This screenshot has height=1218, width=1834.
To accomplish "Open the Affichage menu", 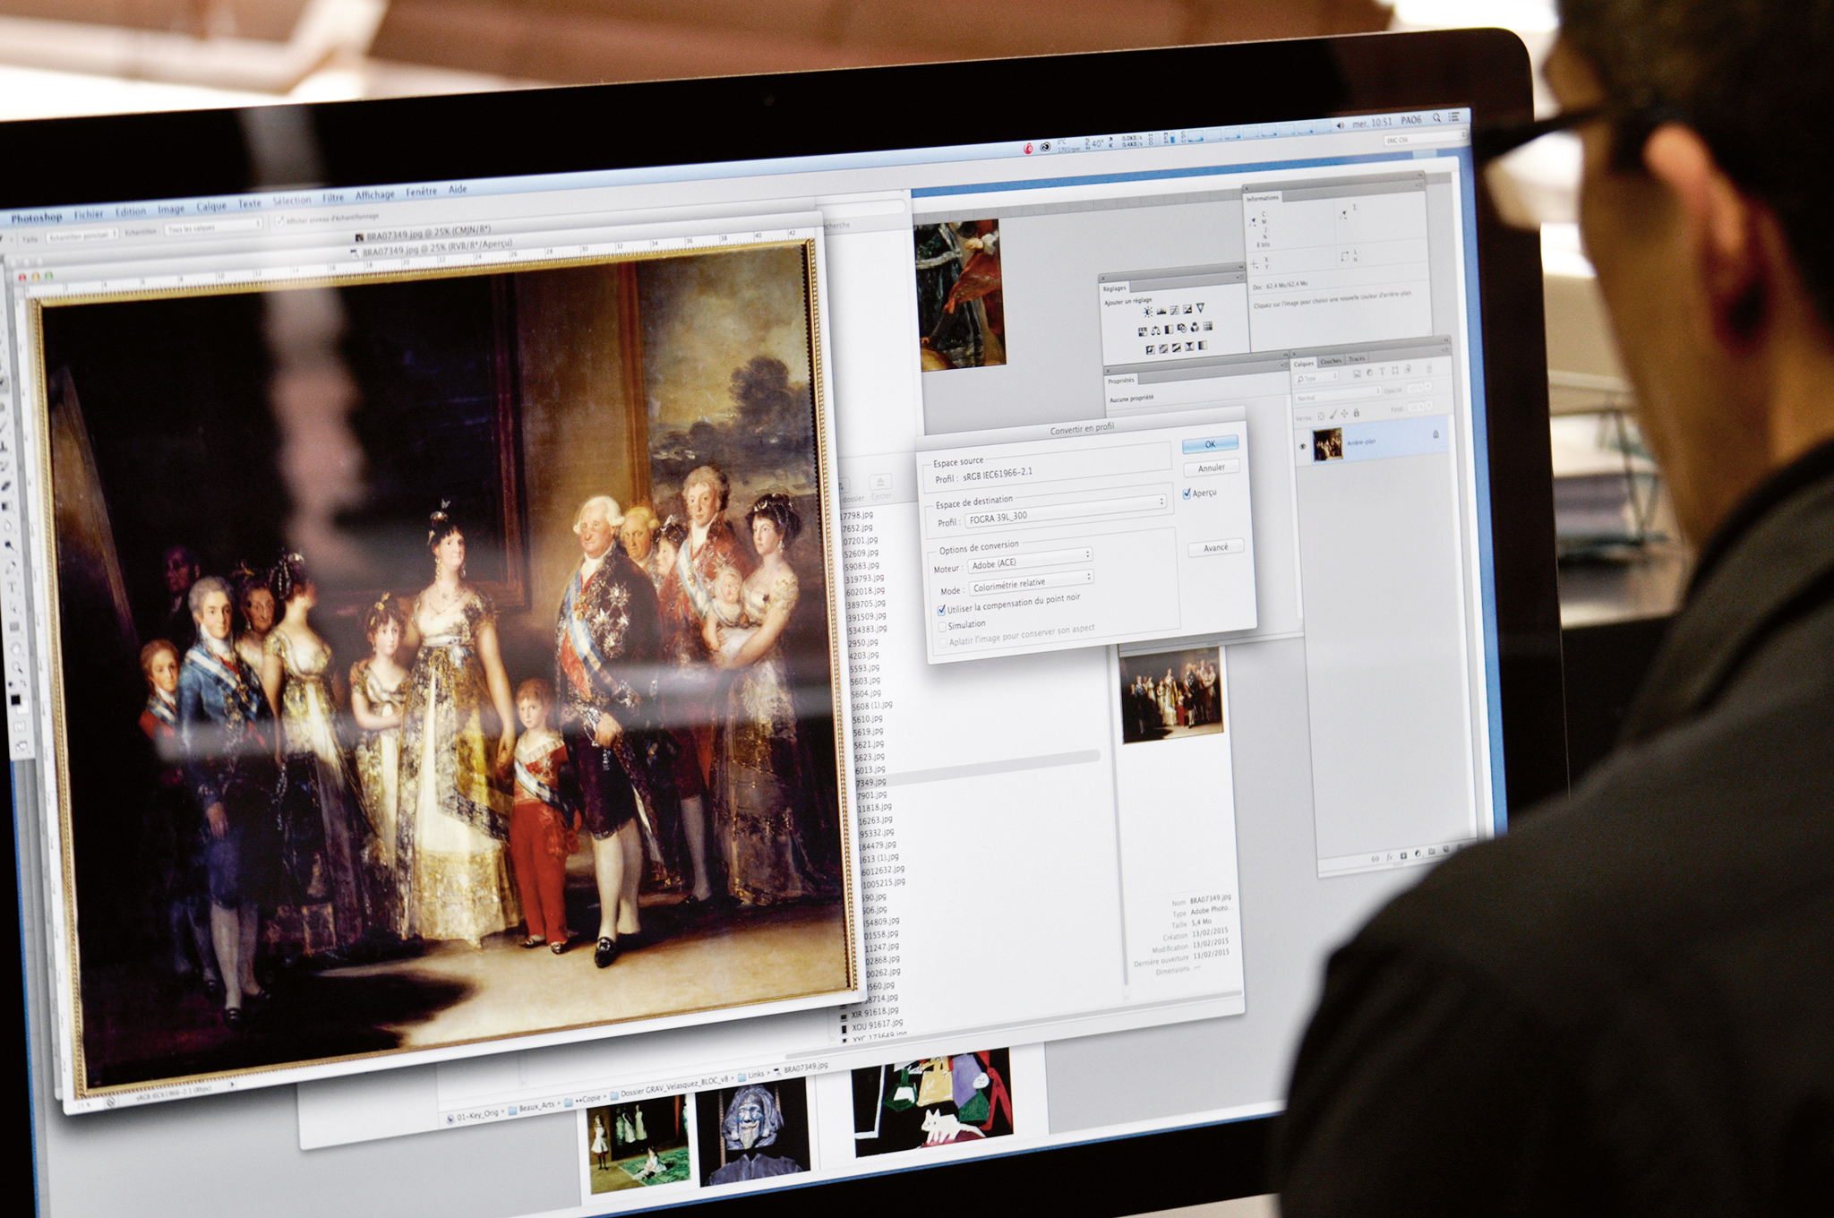I will click(375, 195).
